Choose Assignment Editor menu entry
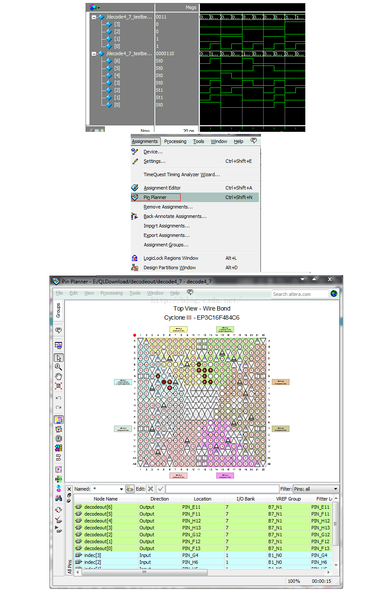This screenshot has width=384, height=591. (195, 188)
